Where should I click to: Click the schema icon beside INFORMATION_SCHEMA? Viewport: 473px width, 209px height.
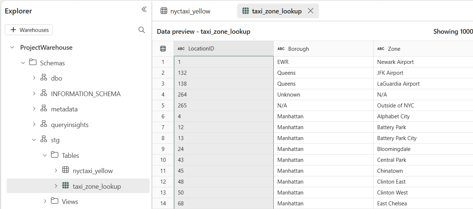tap(44, 93)
